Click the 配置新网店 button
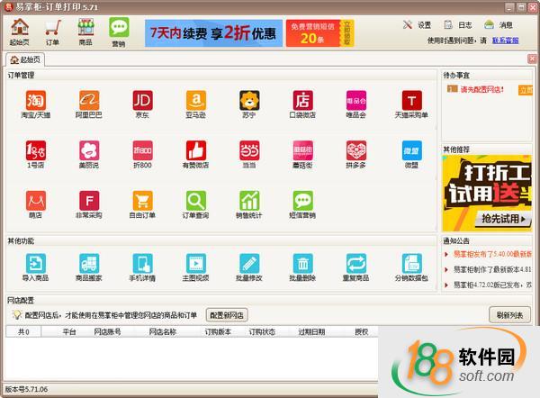 coord(228,314)
